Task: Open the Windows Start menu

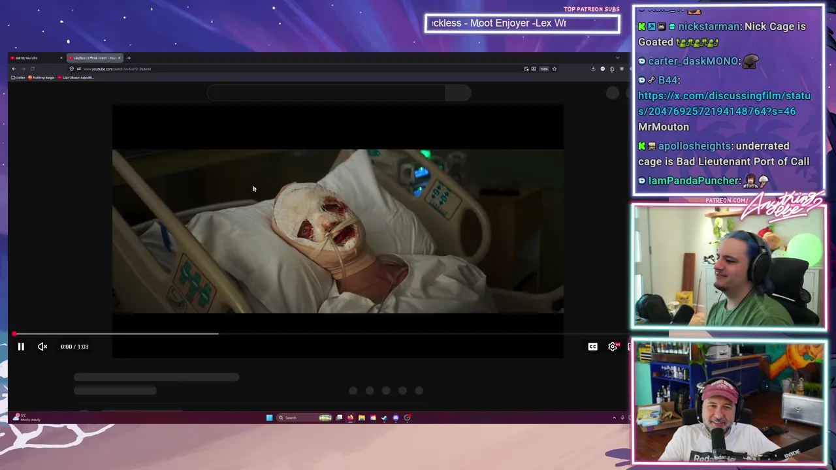Action: click(269, 418)
